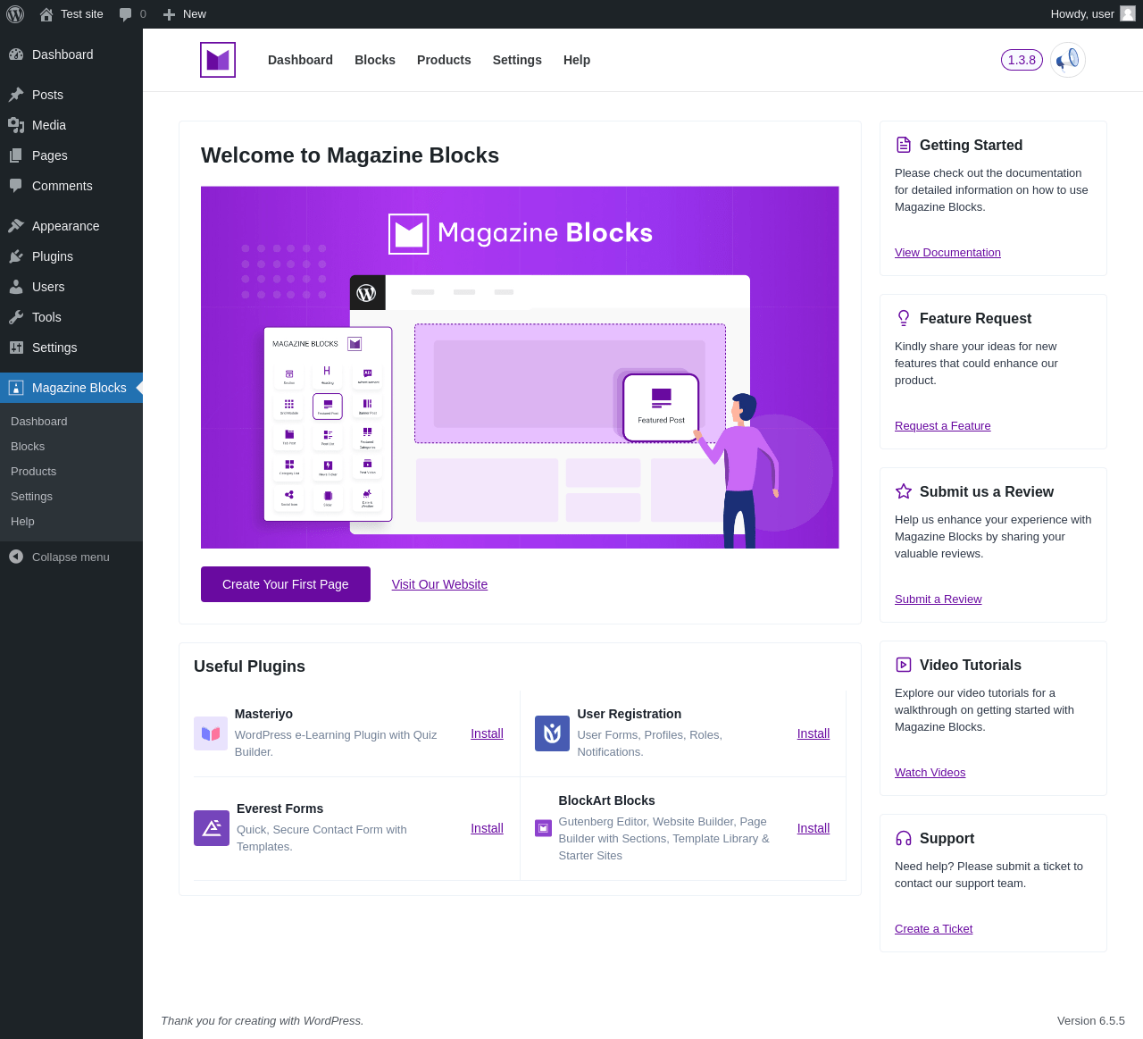1143x1039 pixels.
Task: Click the Pages icon in sidebar
Action: coord(16,155)
